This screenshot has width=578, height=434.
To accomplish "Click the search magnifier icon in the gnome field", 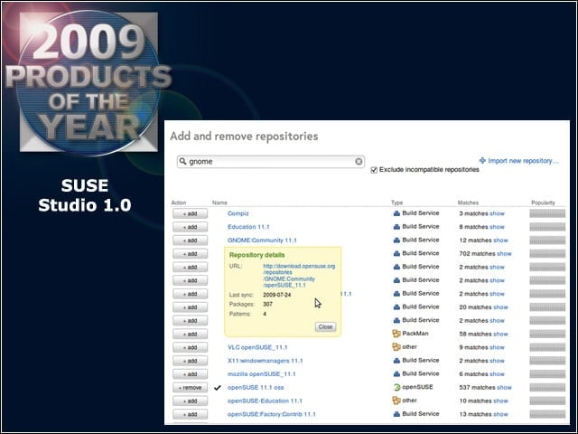I will (x=182, y=161).
